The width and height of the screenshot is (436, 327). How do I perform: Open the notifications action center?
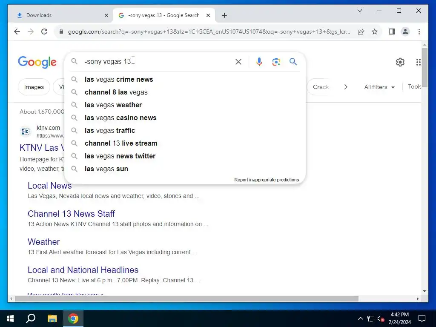tap(422, 318)
